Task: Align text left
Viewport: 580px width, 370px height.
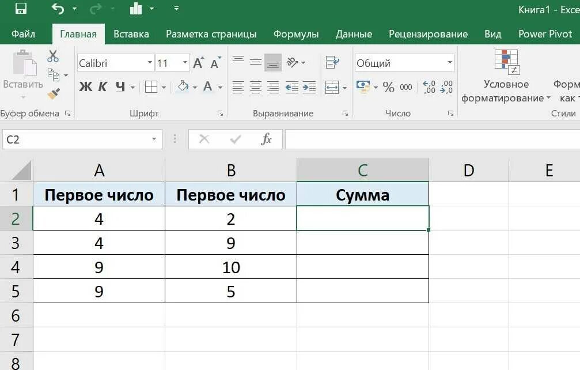Action: 238,88
